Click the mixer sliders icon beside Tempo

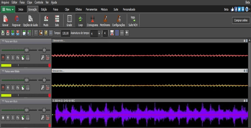click(51, 33)
